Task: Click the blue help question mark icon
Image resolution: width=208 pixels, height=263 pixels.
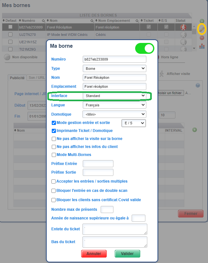Action: 198,85
